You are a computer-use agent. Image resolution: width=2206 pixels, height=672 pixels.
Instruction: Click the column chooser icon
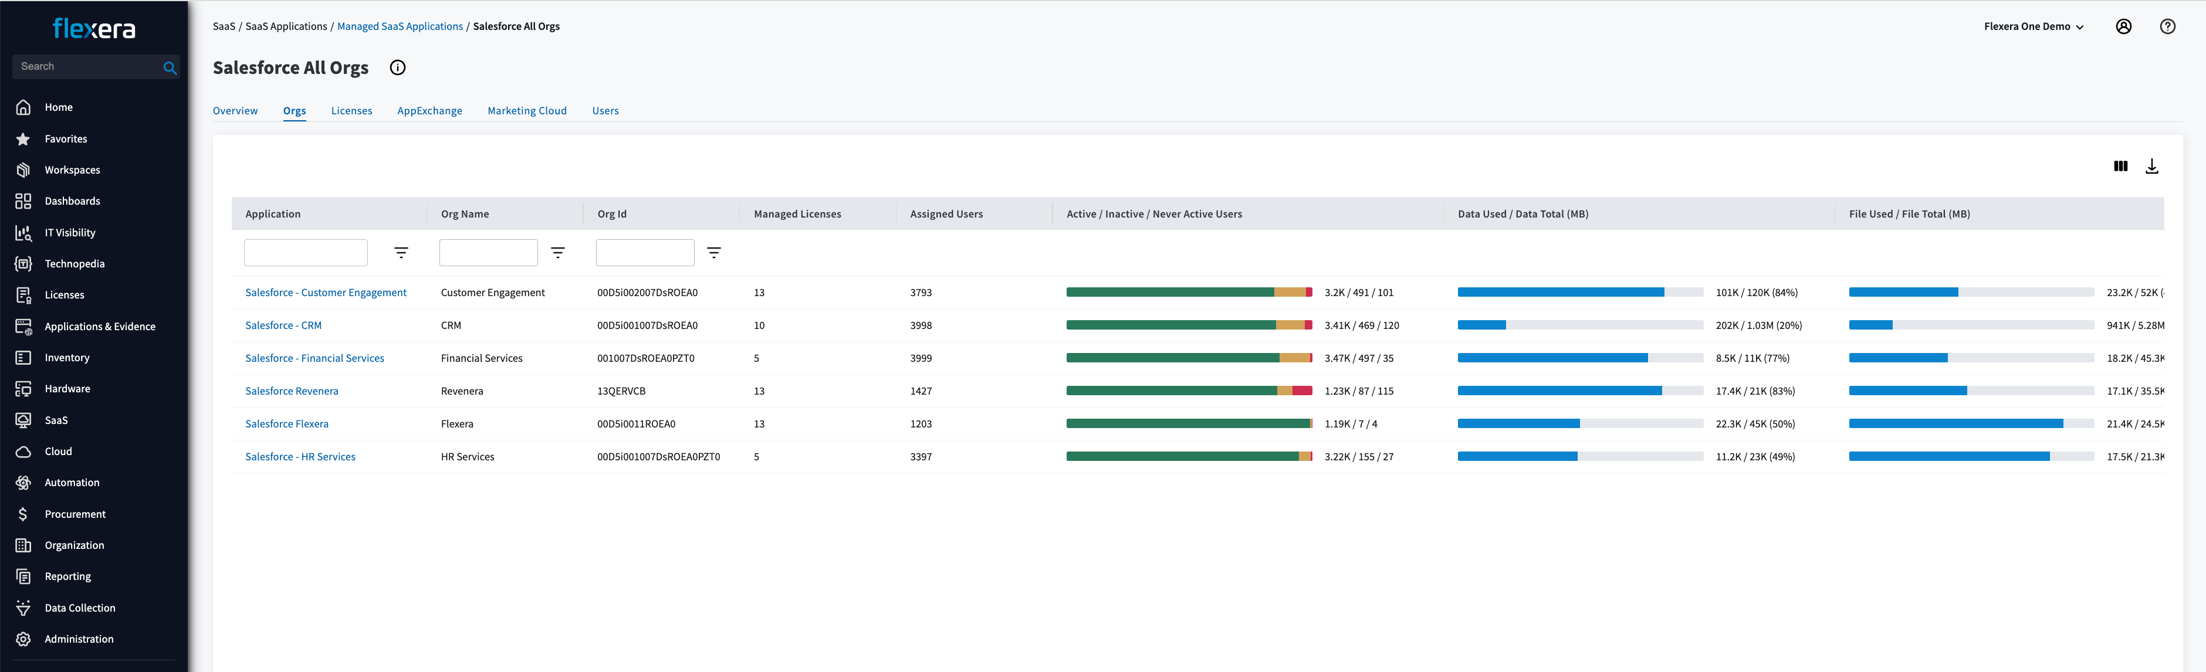[2120, 166]
